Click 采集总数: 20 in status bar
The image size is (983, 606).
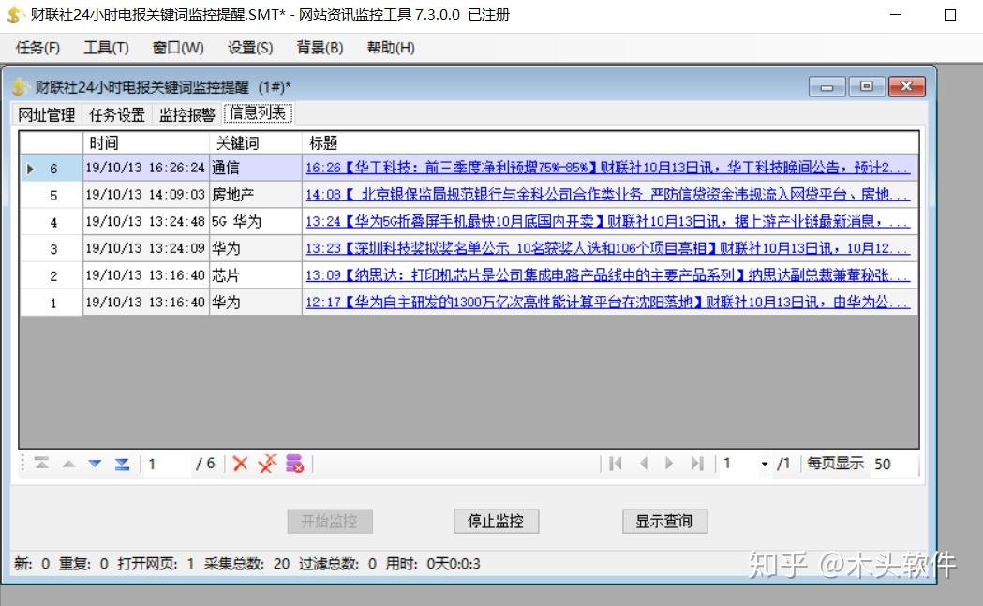click(246, 564)
